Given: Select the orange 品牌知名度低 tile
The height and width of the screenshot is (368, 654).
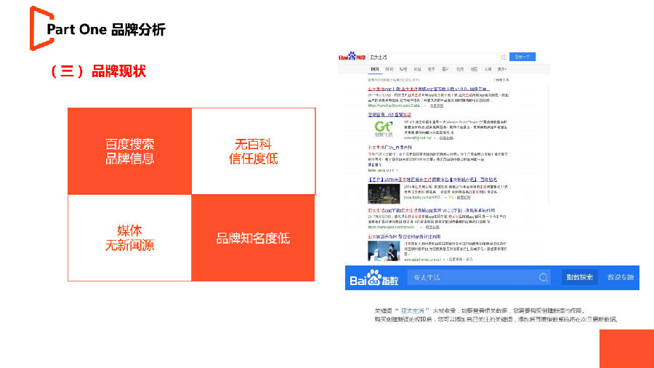Looking at the screenshot, I should point(253,238).
